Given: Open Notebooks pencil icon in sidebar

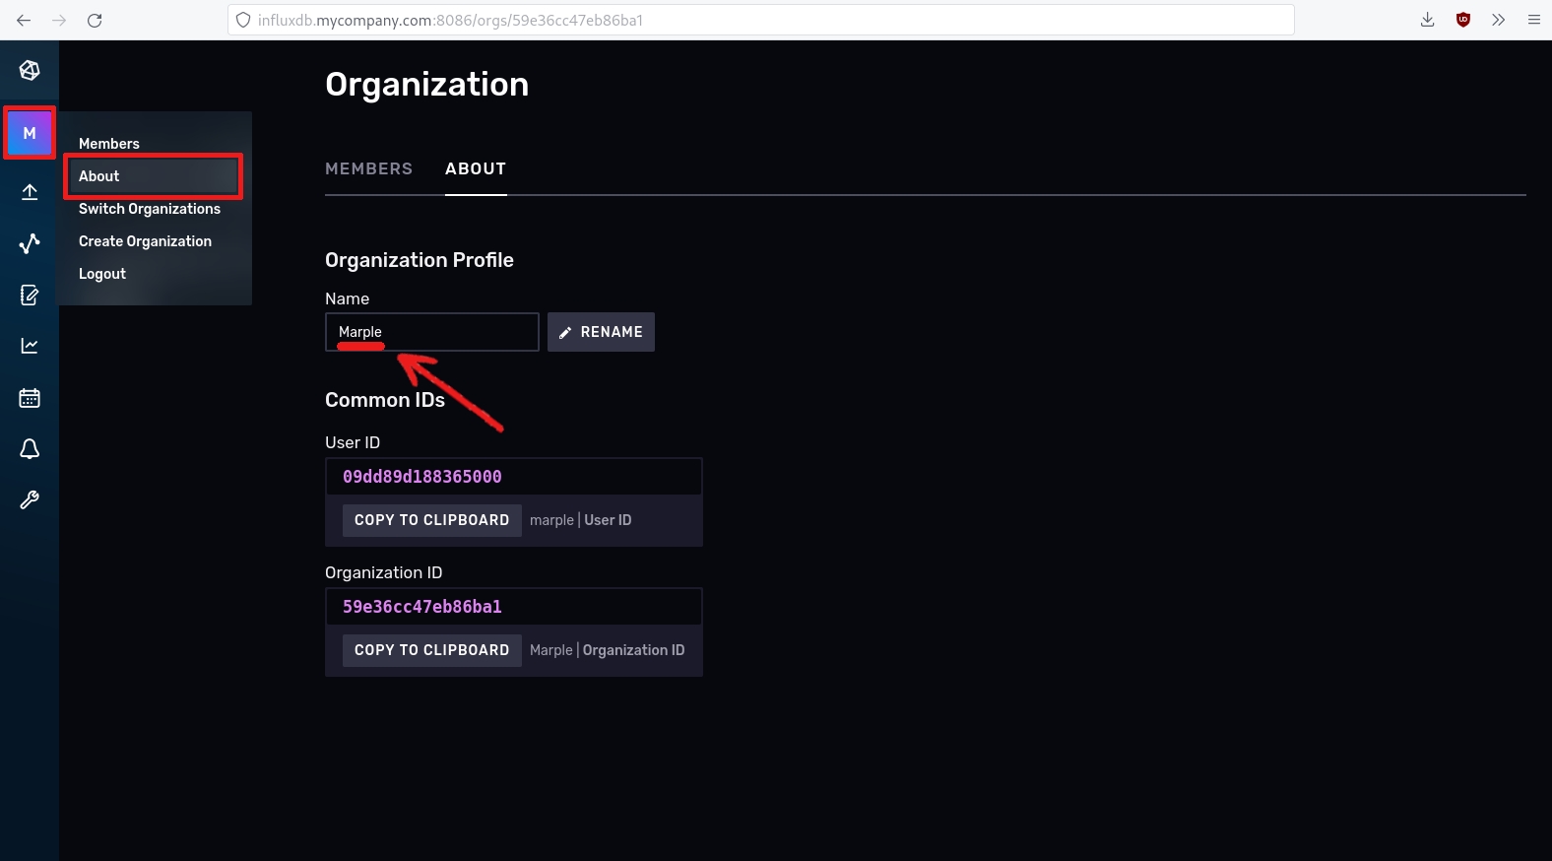Looking at the screenshot, I should coord(30,295).
